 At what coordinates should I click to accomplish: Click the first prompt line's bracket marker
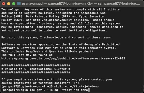[x=1, y=86]
